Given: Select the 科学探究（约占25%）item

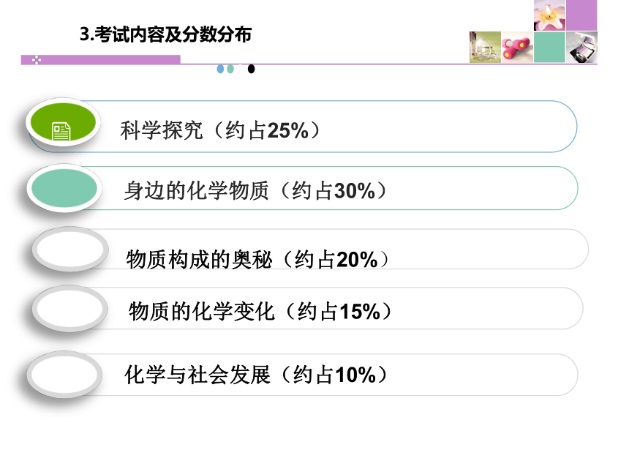Looking at the screenshot, I should (x=220, y=130).
